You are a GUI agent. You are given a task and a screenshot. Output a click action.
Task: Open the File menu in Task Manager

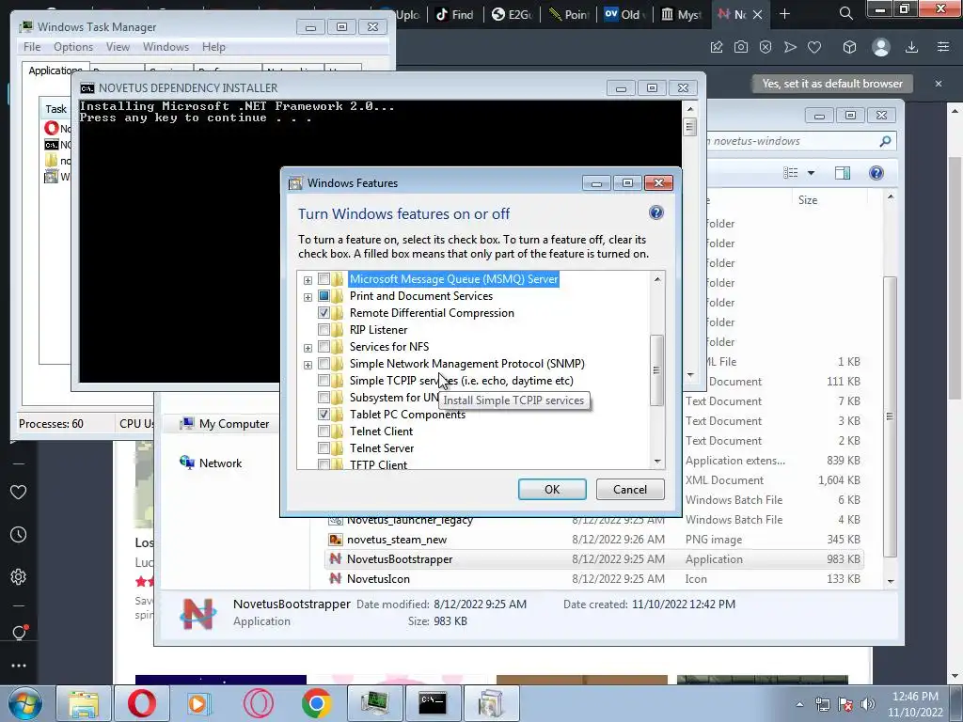point(32,47)
